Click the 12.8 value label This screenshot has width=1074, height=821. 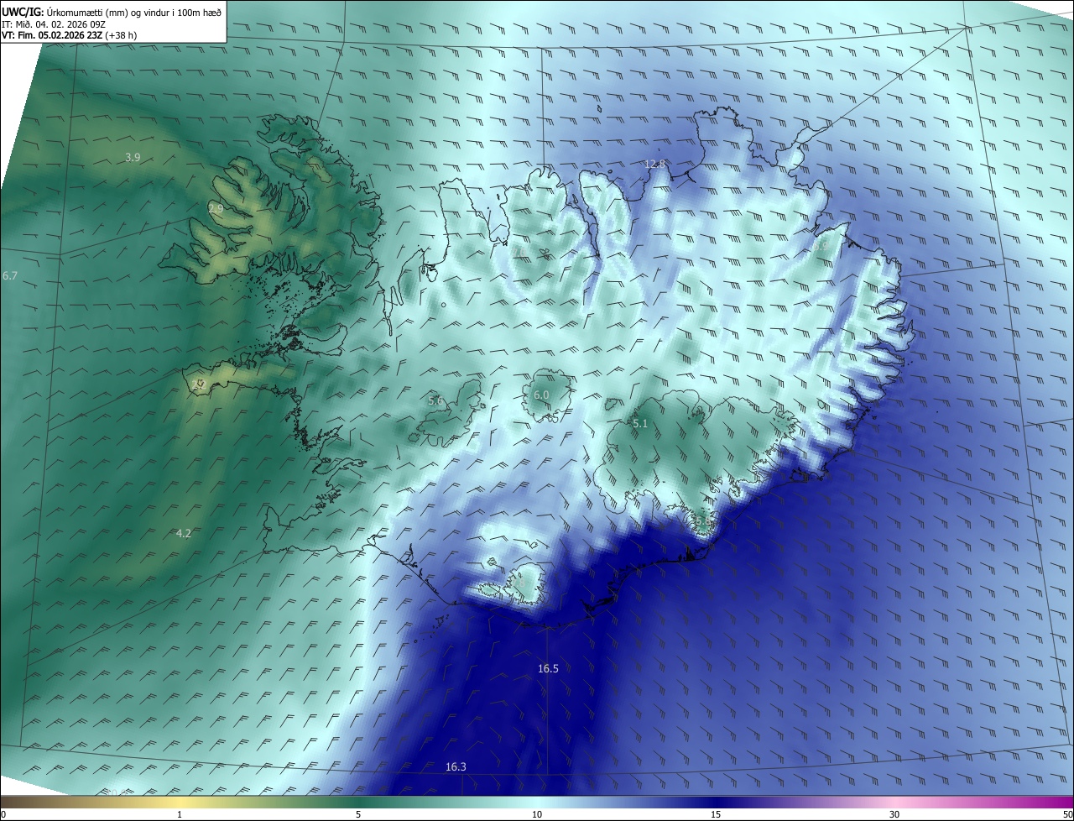coord(654,164)
